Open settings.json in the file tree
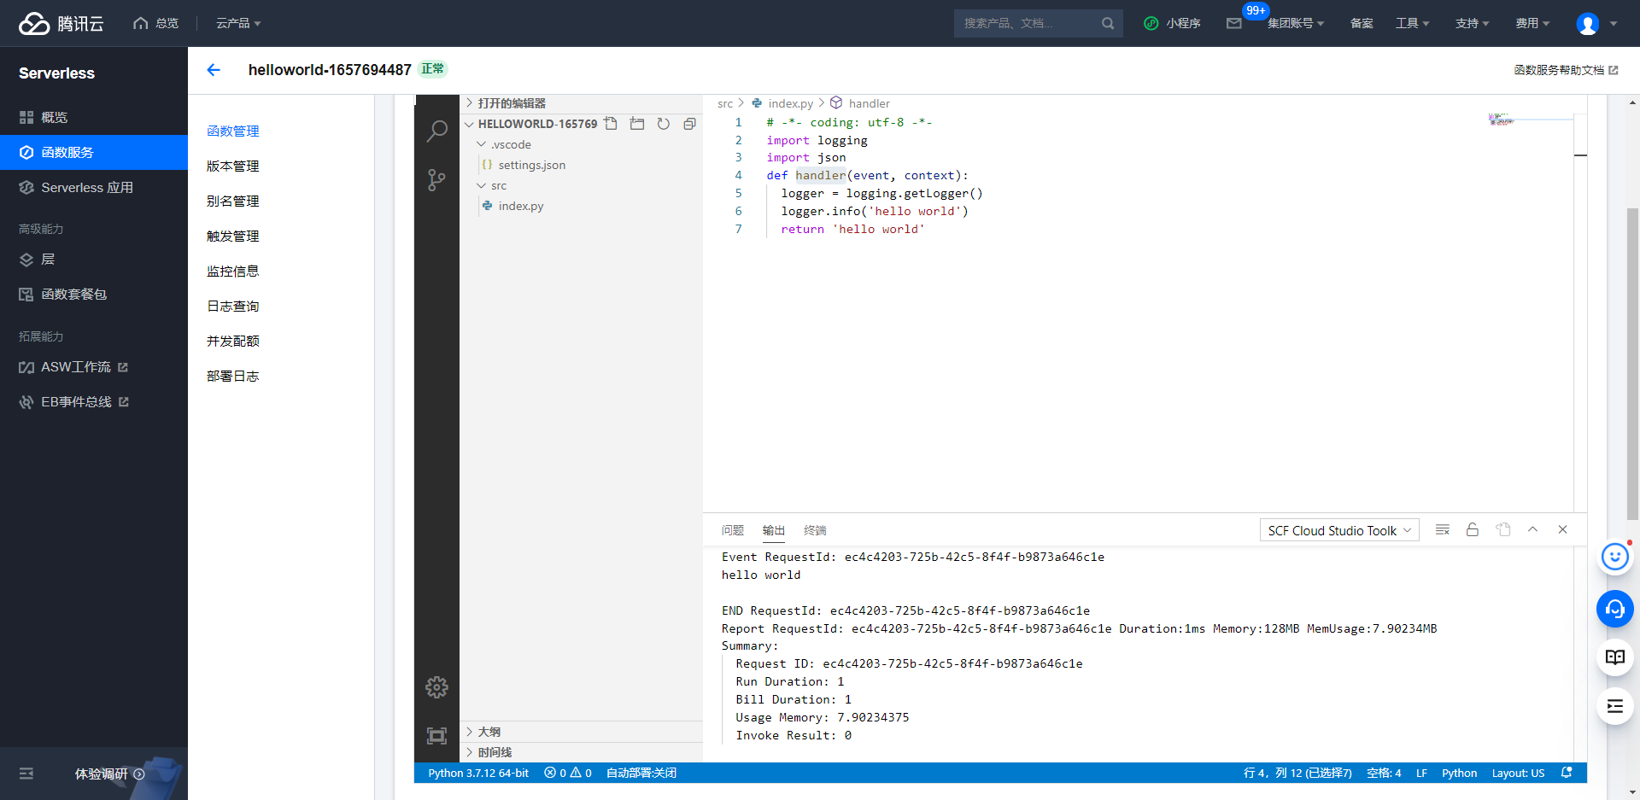 coord(531,165)
